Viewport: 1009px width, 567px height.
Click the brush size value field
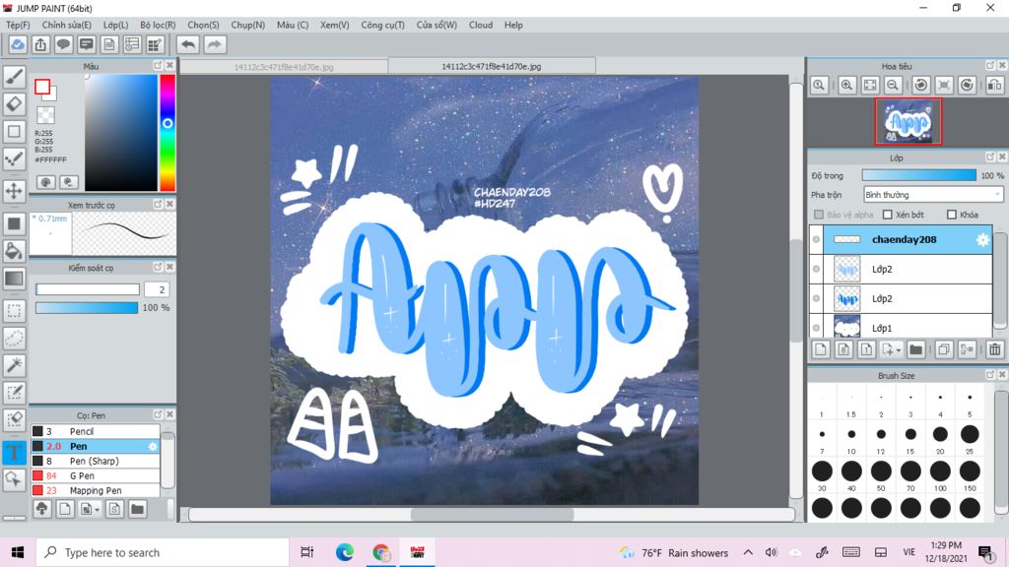click(158, 290)
